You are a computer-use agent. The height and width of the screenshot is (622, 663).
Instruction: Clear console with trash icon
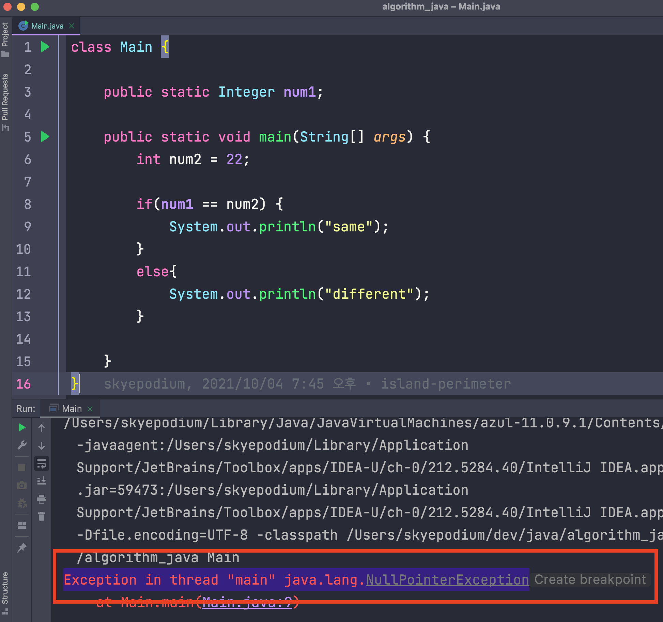[x=42, y=517]
